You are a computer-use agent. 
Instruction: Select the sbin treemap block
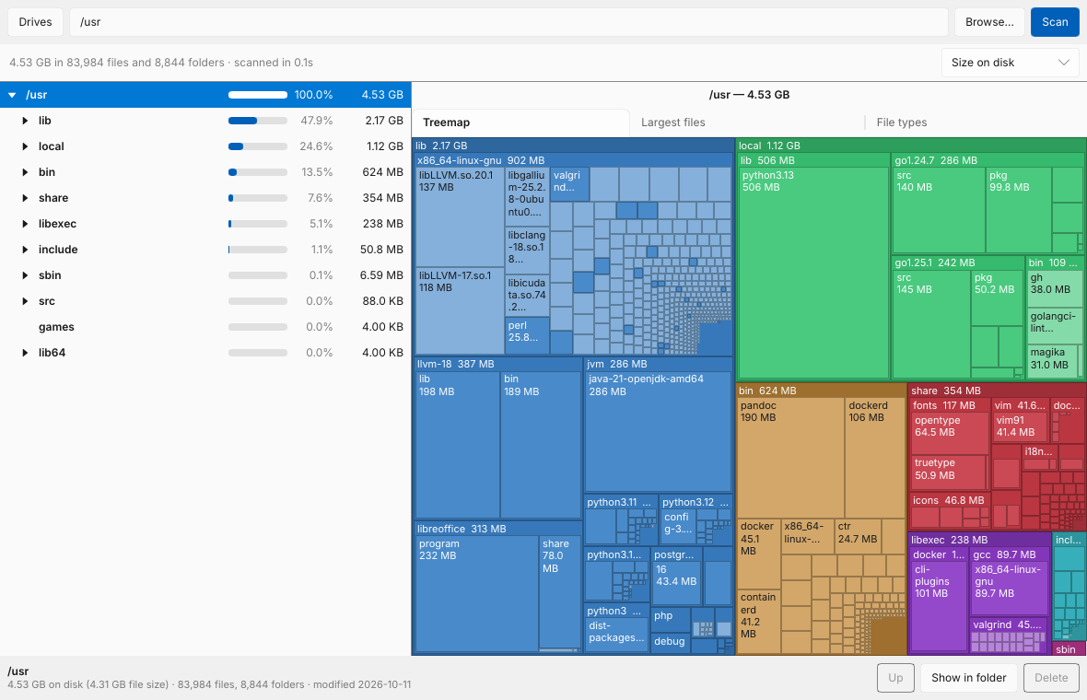1069,649
